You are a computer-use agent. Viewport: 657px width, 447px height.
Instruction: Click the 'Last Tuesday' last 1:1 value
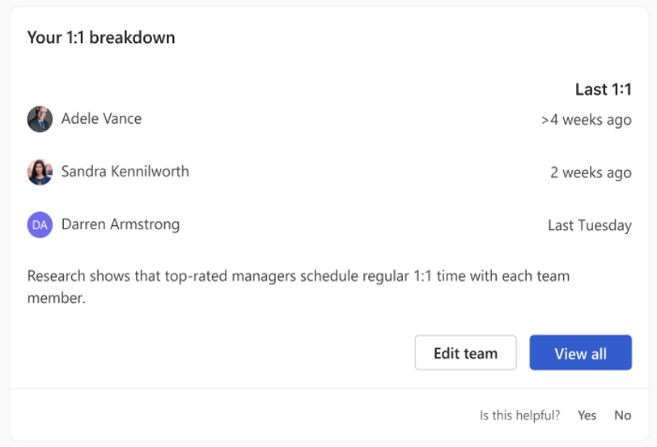pos(590,226)
